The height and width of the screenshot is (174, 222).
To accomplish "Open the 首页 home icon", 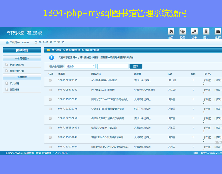I will tap(171, 31).
